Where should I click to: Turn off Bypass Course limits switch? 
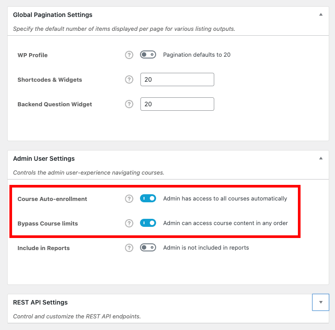[148, 223]
